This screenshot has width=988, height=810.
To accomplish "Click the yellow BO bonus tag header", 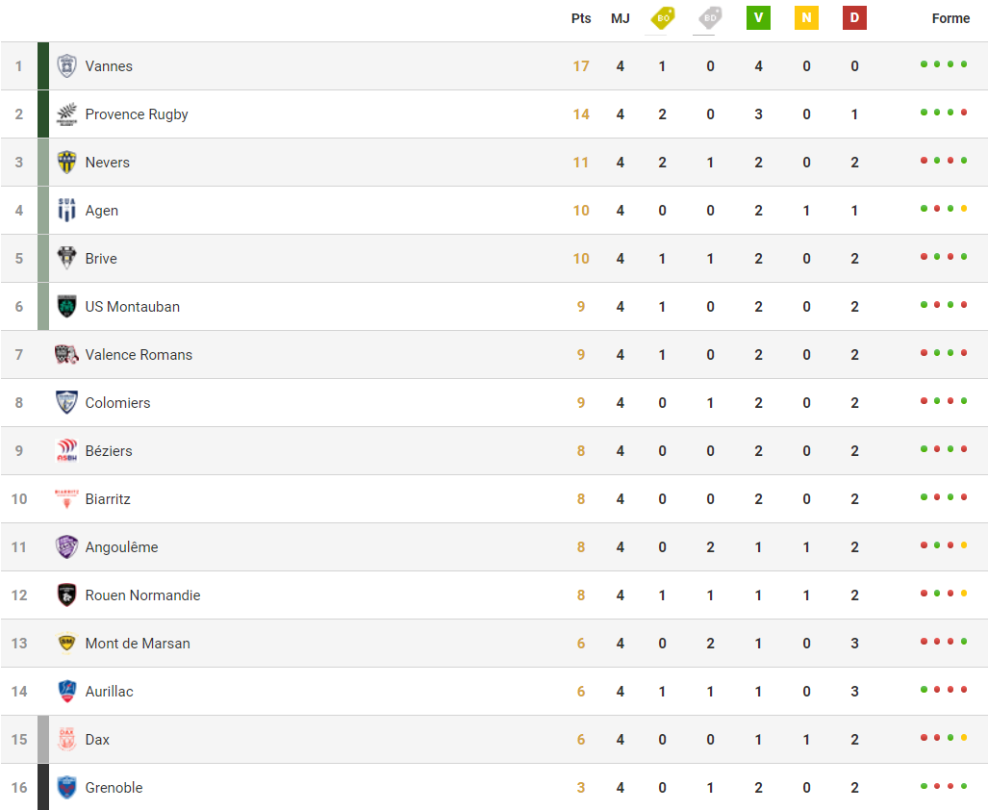I will (662, 17).
